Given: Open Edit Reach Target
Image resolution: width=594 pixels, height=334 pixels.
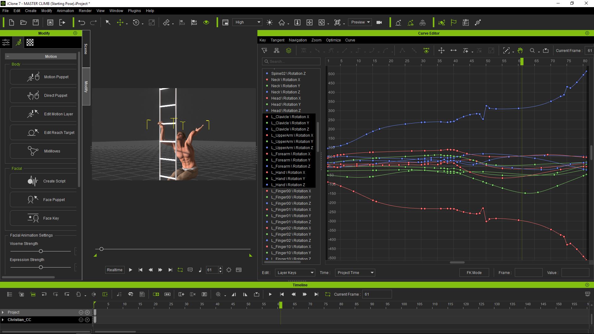Looking at the screenshot, I should (43, 132).
